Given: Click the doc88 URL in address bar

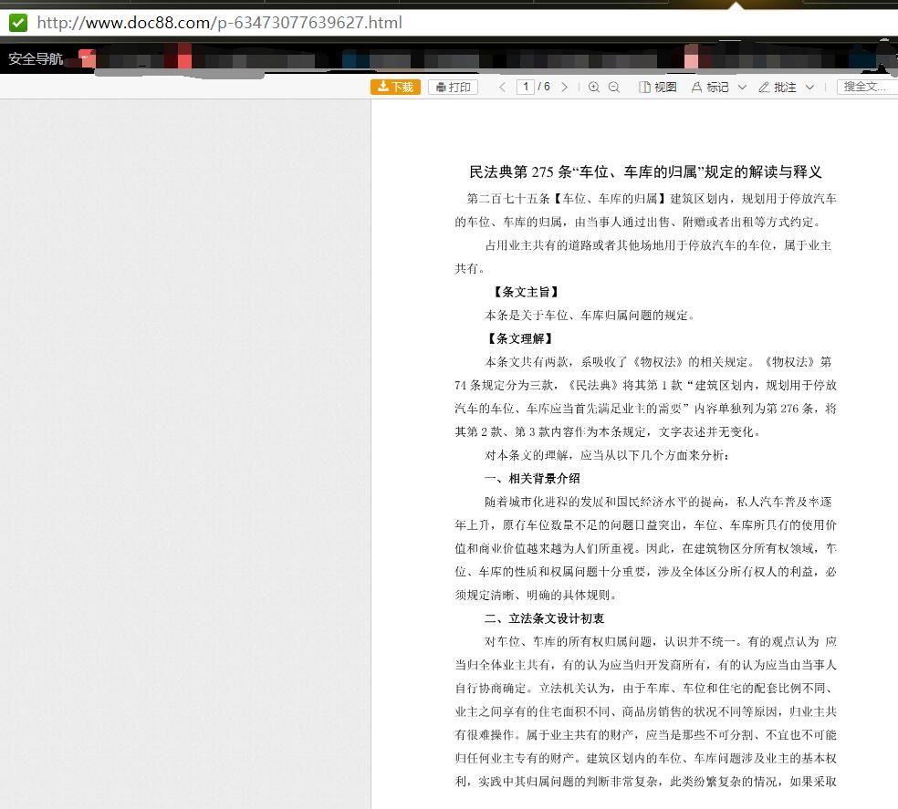Looking at the screenshot, I should click(219, 22).
